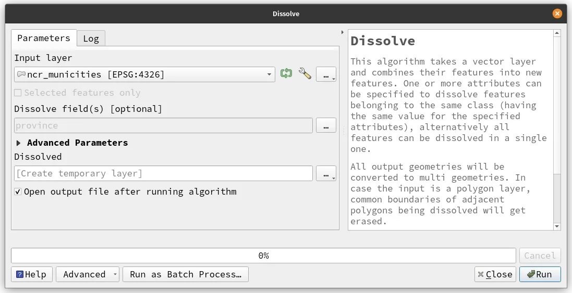Viewport: 572px width, 293px height.
Task: Open the Input layer combo box
Action: (x=144, y=74)
